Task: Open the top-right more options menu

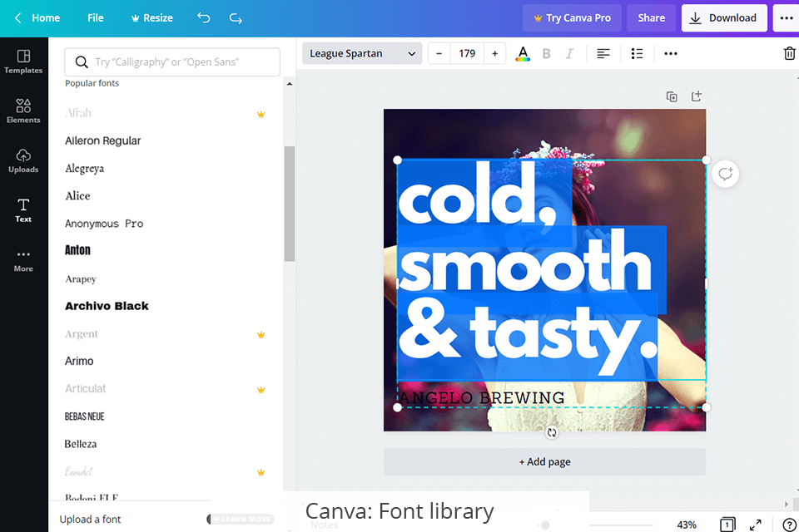Action: (787, 18)
